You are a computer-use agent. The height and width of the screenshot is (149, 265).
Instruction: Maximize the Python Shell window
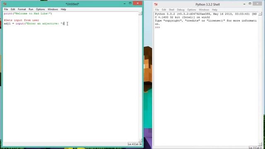click(x=250, y=4)
